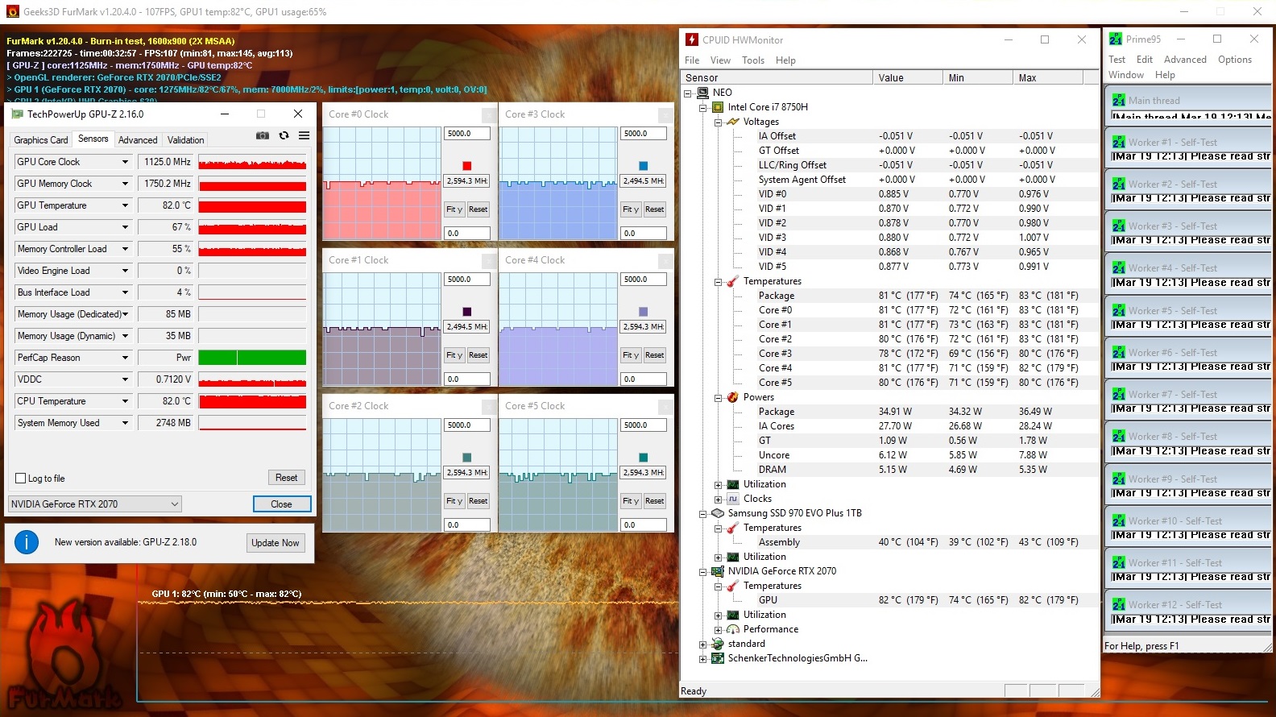1276x717 pixels.
Task: Expand the Performance tree node
Action: 719,630
